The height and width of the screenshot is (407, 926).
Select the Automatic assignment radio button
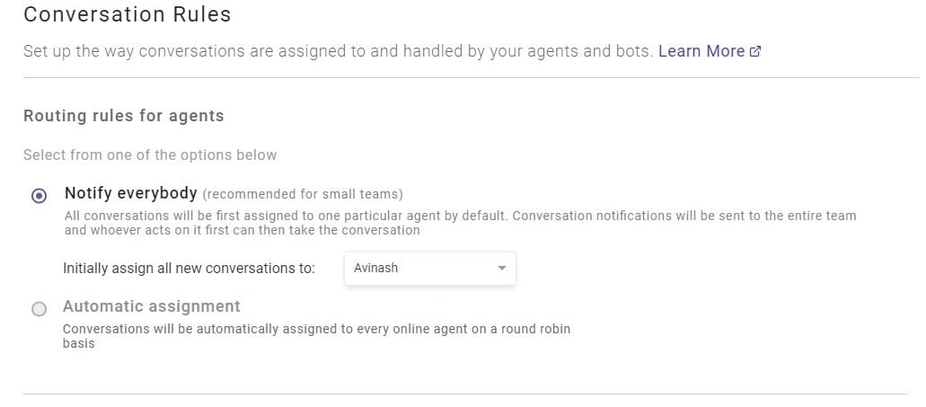click(39, 309)
